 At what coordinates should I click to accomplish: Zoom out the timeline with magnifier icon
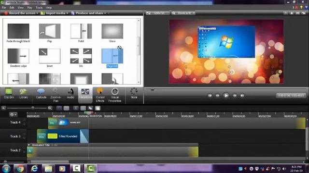[x=3, y=108]
